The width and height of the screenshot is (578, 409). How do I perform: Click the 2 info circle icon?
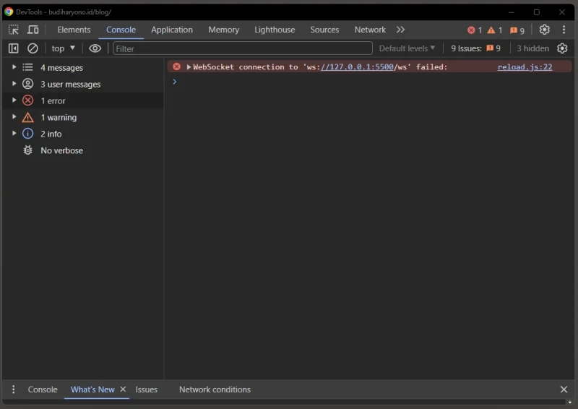click(x=27, y=134)
